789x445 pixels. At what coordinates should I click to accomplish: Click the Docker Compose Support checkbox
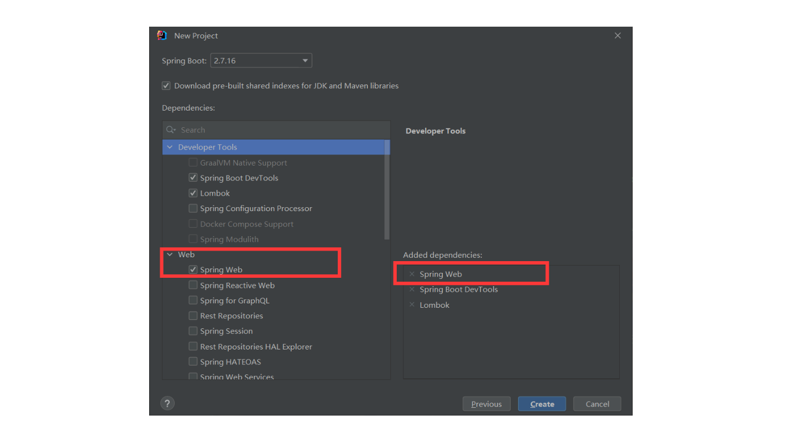coord(193,224)
